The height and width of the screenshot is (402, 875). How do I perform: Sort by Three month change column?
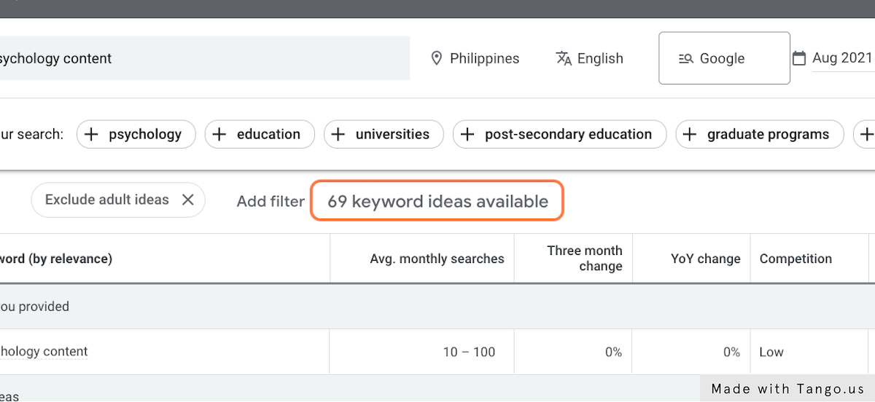584,259
